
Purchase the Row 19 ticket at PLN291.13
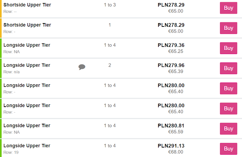tap(228, 149)
